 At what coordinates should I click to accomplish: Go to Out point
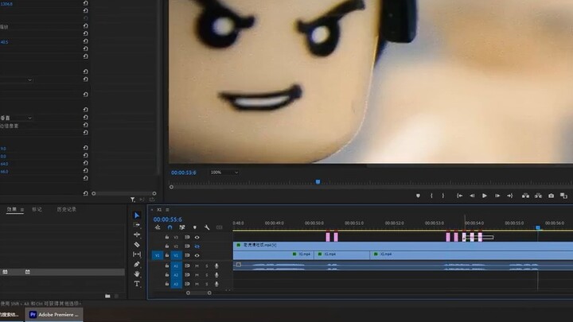tap(510, 196)
